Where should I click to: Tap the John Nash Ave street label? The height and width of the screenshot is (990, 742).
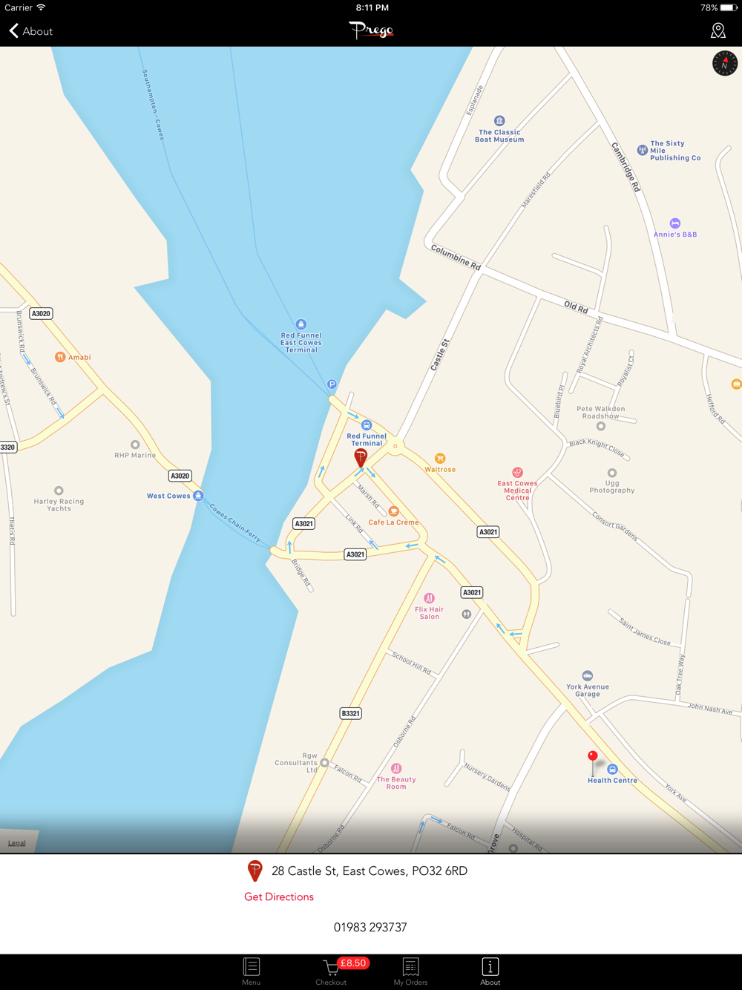(x=710, y=709)
